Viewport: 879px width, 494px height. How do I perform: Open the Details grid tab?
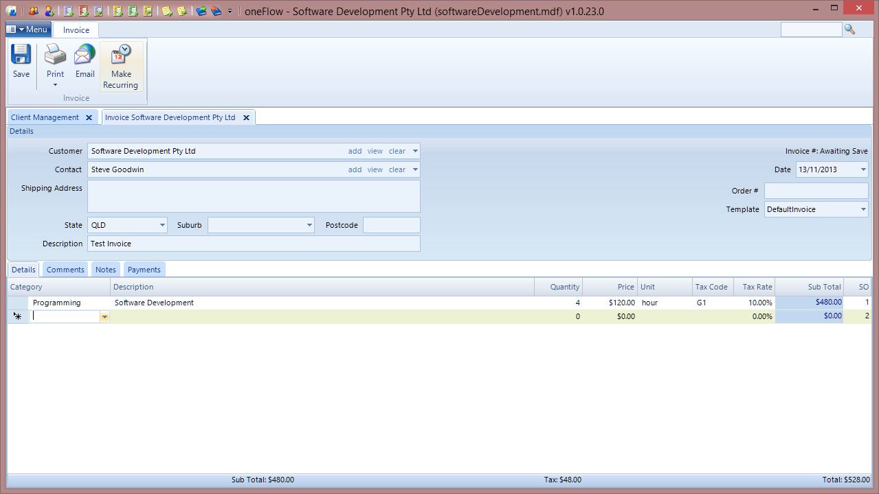[x=23, y=270]
